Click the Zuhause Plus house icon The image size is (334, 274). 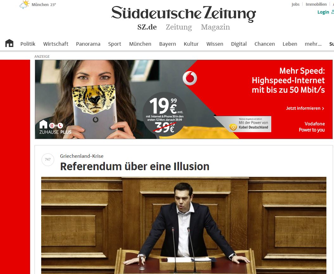click(x=43, y=124)
